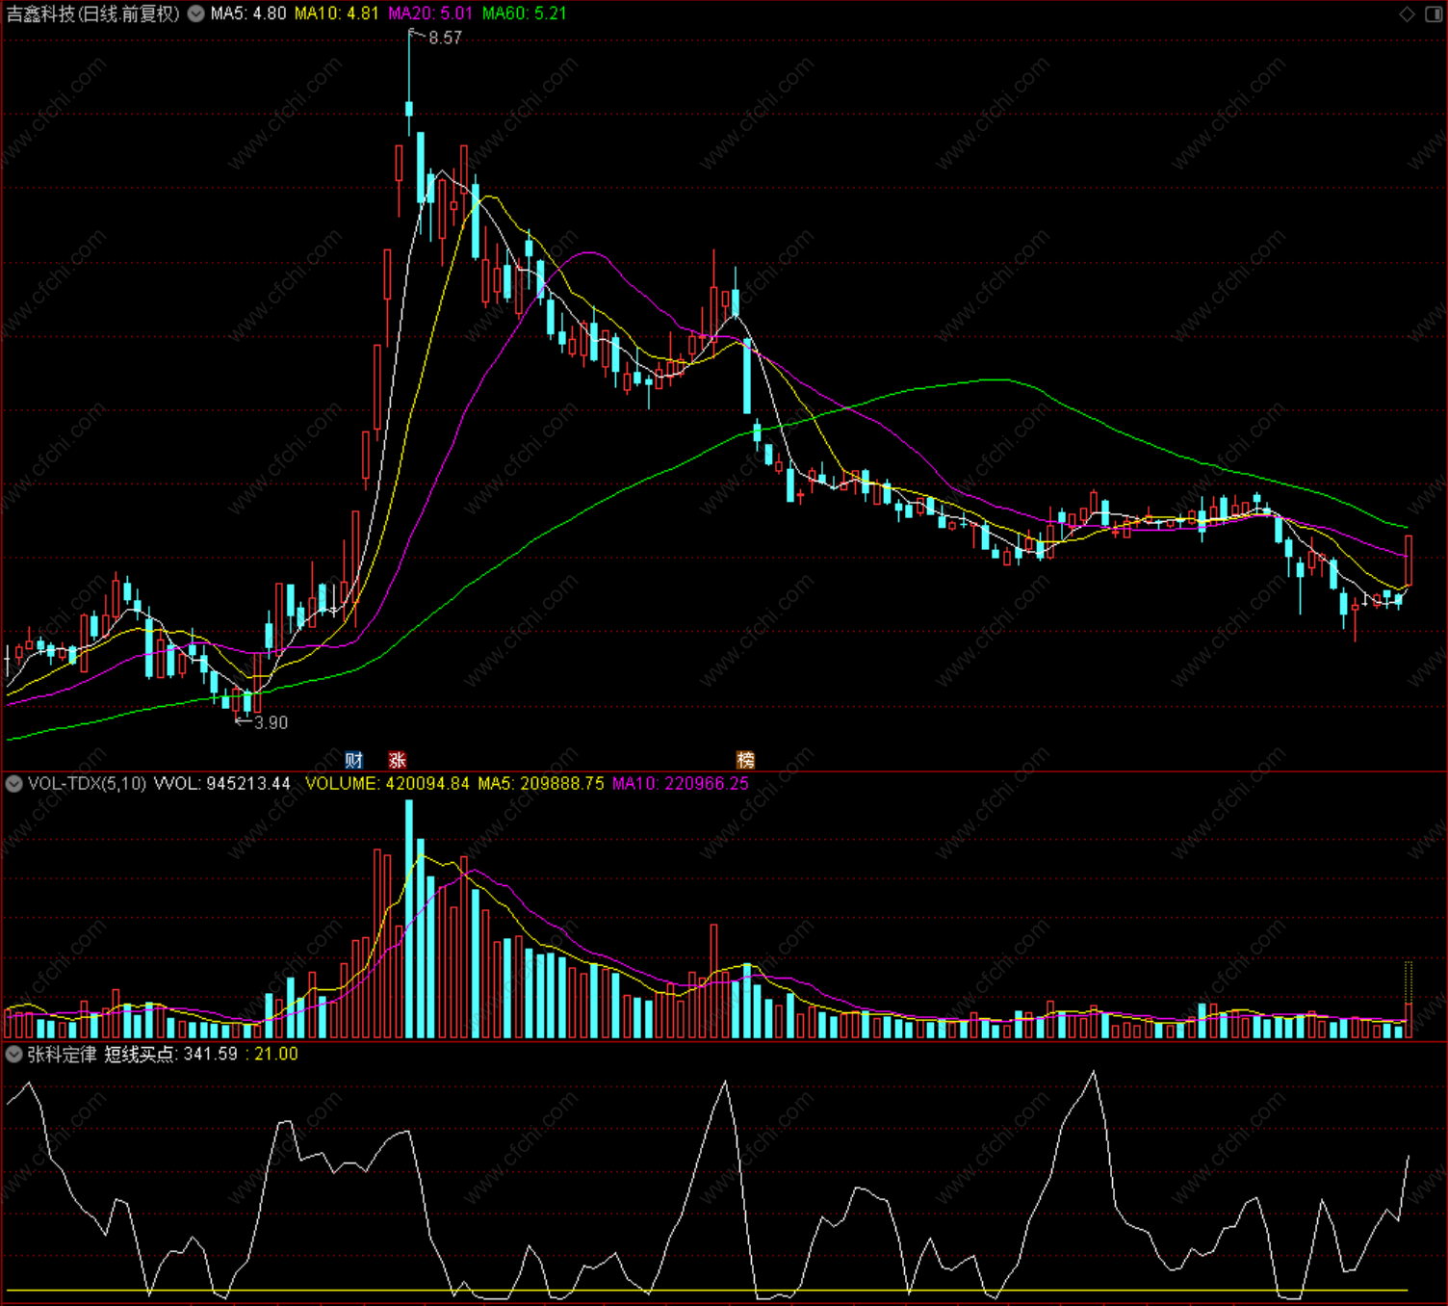The width and height of the screenshot is (1448, 1306).
Task: Click the diamond marker icon at top right
Action: point(1407,13)
